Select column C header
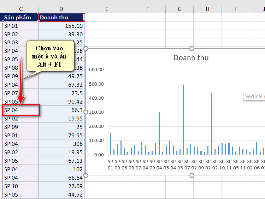The image size is (265, 199). click(21, 9)
